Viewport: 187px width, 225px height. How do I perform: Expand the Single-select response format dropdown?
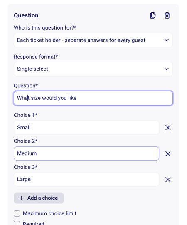(x=93, y=69)
